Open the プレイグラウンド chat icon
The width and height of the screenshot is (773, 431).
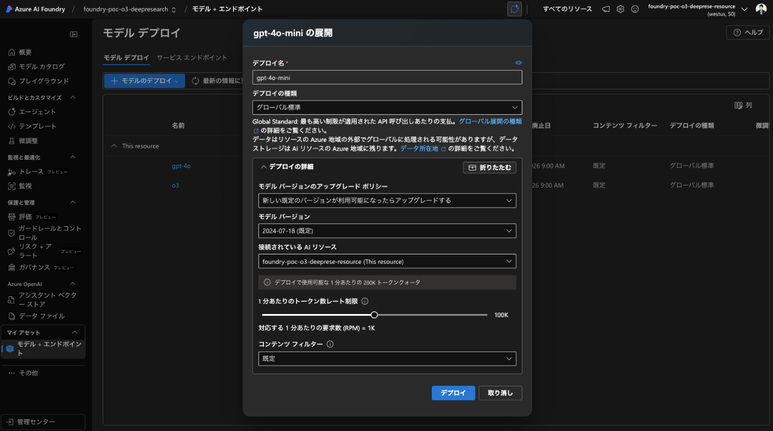click(12, 81)
